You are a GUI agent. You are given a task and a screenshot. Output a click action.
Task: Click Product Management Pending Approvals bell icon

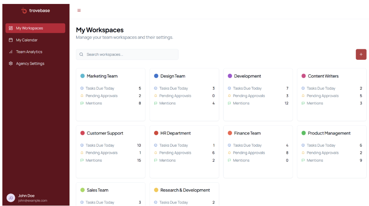tap(303, 153)
